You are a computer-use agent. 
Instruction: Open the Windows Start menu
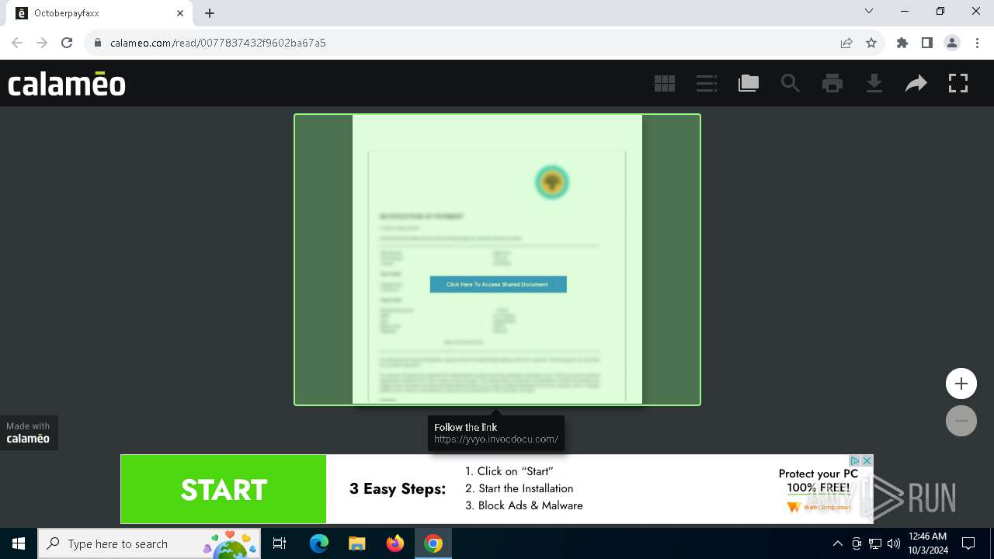[19, 543]
